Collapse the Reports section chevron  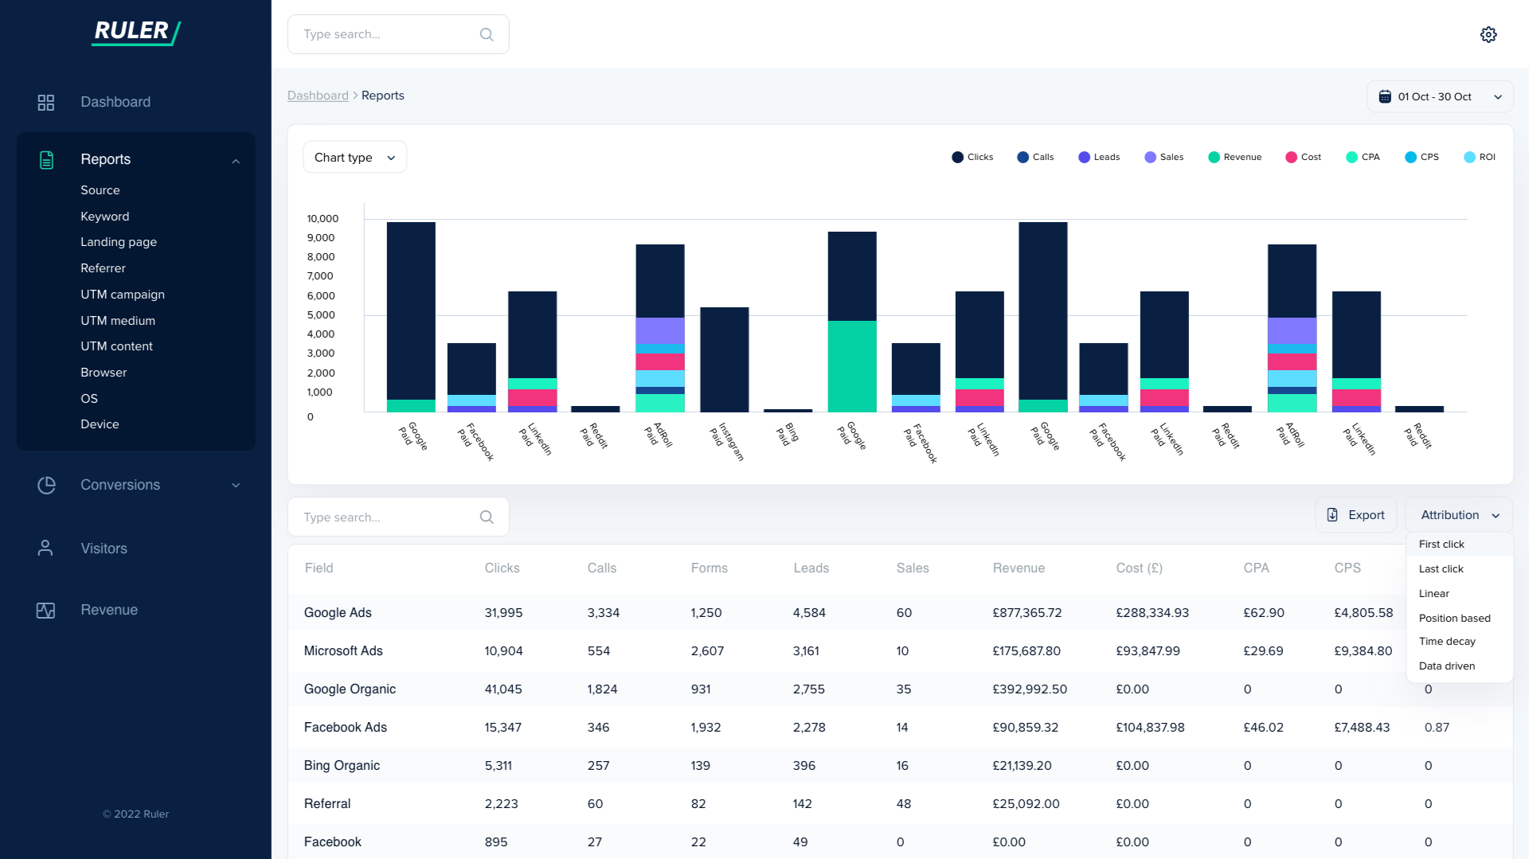click(236, 161)
